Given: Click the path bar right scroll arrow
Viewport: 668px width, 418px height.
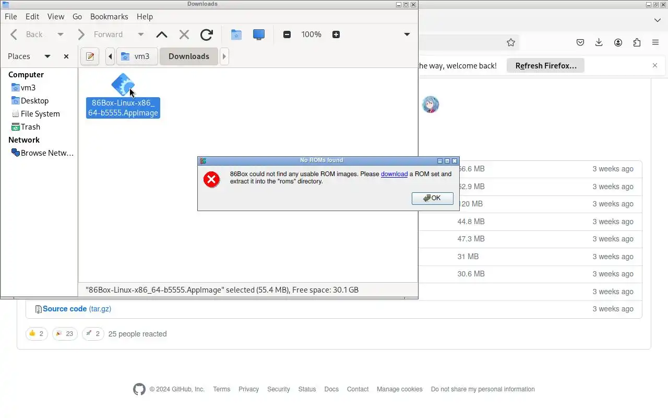Looking at the screenshot, I should click(x=224, y=56).
